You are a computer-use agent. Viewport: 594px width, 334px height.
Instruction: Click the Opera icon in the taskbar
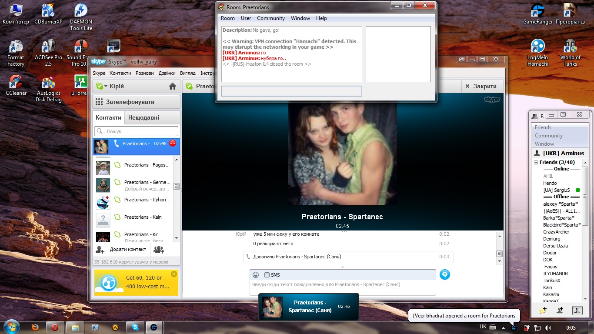(55, 327)
